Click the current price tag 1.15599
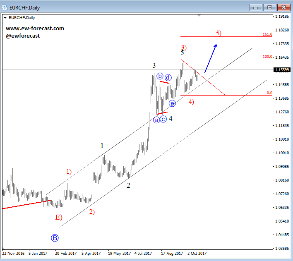 [281, 70]
